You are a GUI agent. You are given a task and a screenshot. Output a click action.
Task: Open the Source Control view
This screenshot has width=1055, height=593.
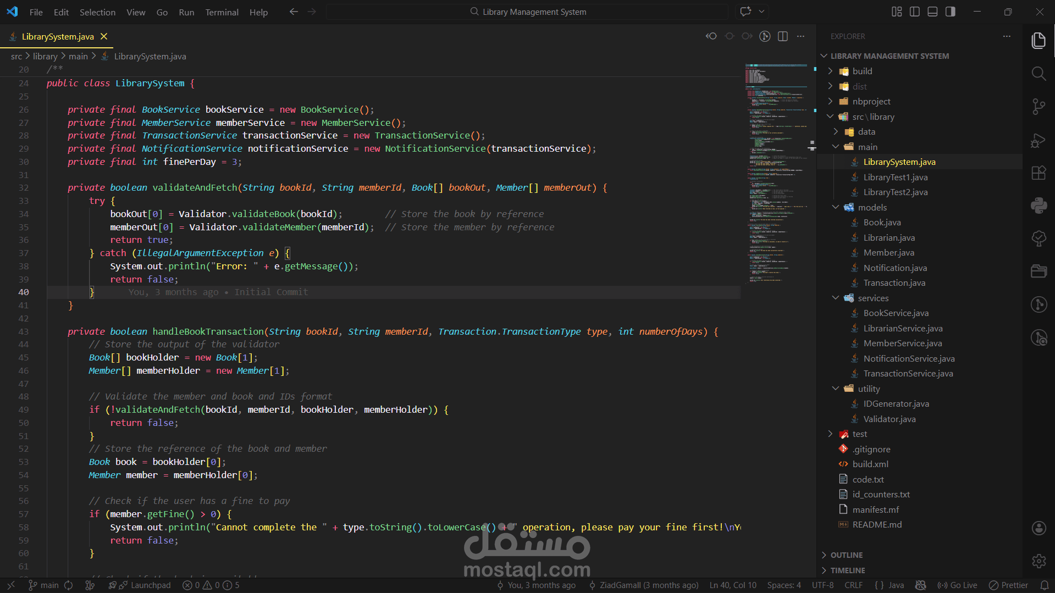[x=1039, y=107]
